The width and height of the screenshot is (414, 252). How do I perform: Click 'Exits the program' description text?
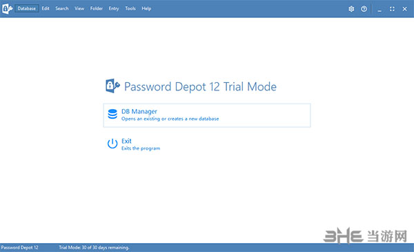(141, 148)
